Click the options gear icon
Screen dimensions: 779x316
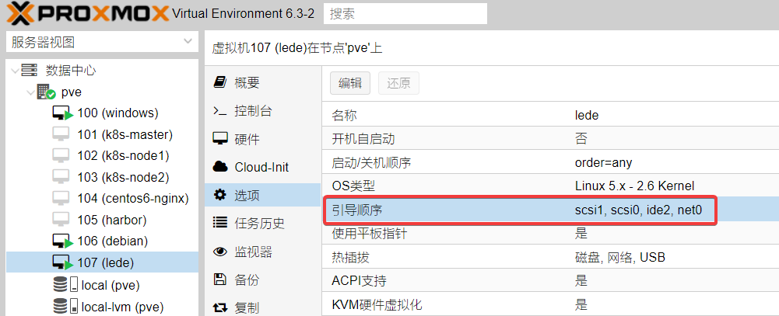[x=219, y=195]
